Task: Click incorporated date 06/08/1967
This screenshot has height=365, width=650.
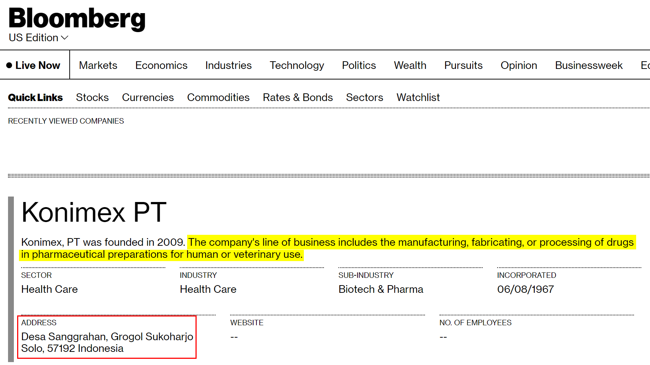Action: click(x=525, y=289)
